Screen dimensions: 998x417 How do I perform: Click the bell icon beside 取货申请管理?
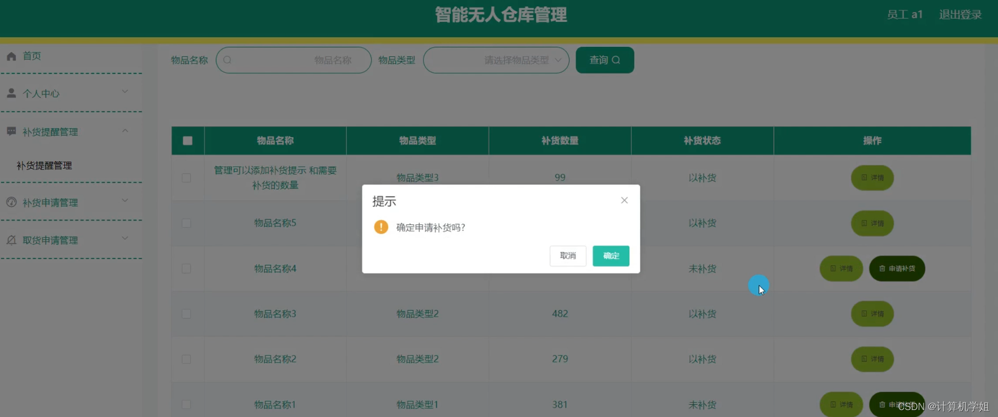point(11,240)
